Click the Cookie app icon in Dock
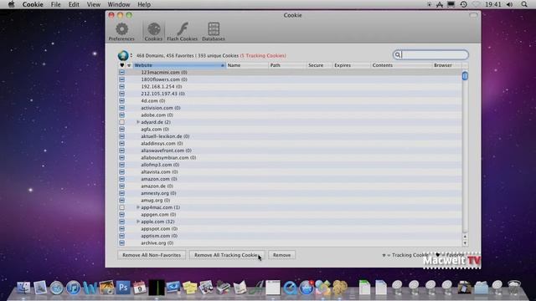Image resolution: width=536 pixels, height=301 pixels. [340, 288]
